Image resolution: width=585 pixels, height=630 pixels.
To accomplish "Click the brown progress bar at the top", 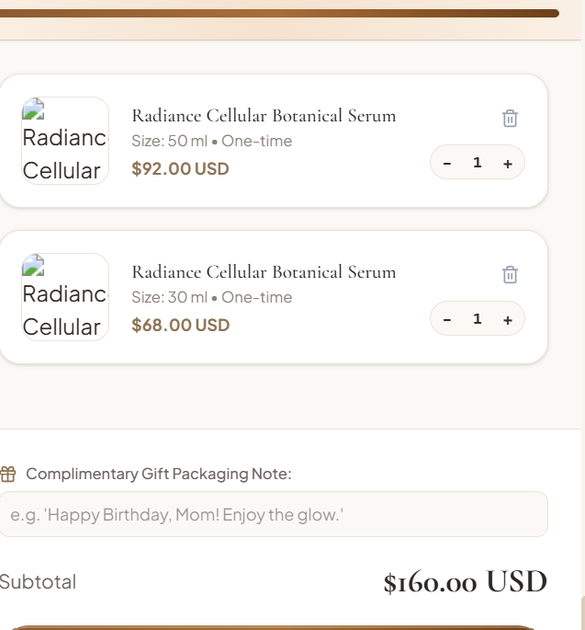I will click(279, 13).
